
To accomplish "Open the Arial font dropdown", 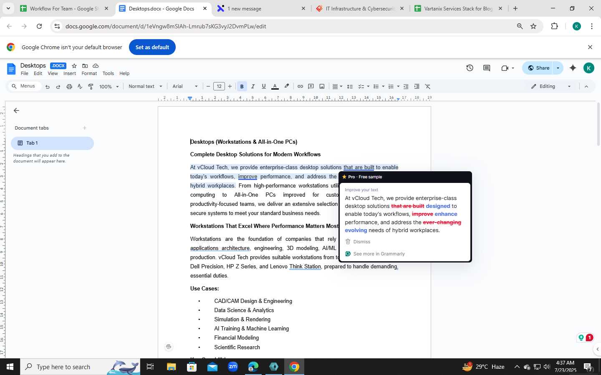I will click(185, 87).
